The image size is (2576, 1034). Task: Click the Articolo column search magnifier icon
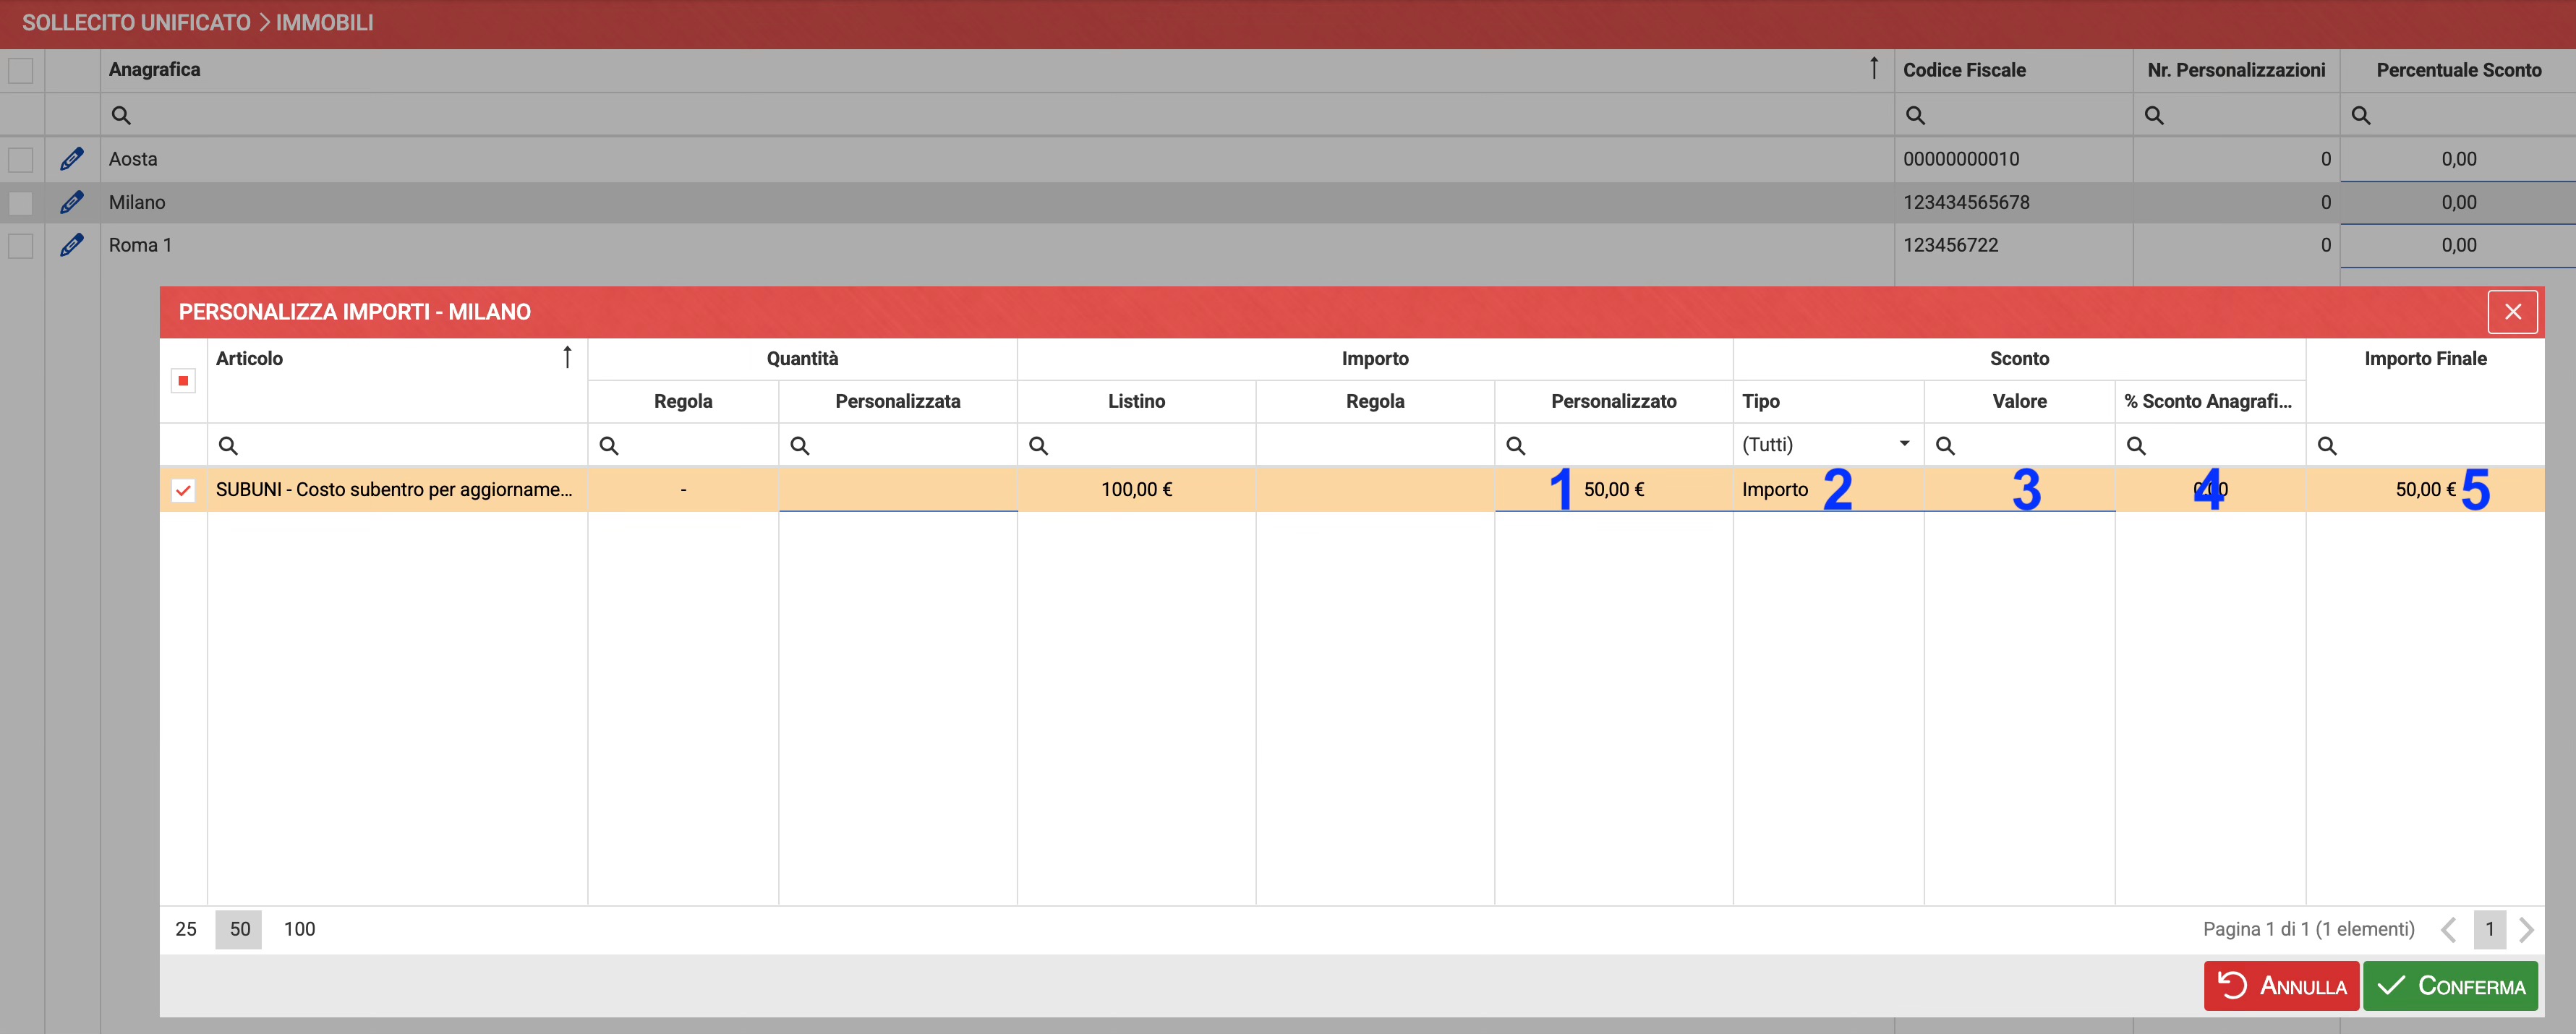[228, 446]
